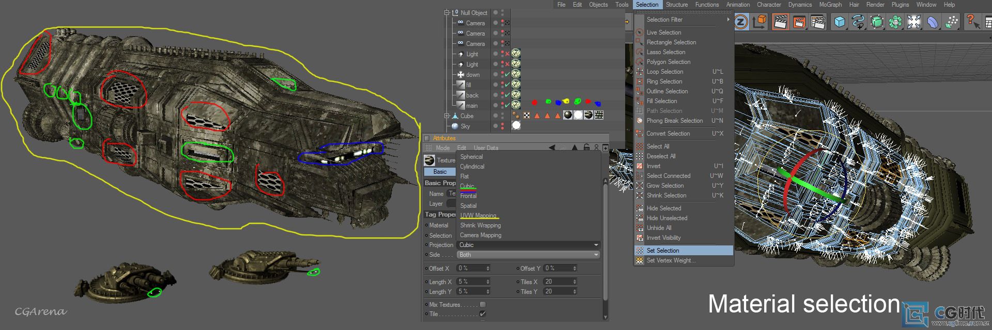The height and width of the screenshot is (330, 992).
Task: Select the target tag on the back light
Action: coord(516,95)
